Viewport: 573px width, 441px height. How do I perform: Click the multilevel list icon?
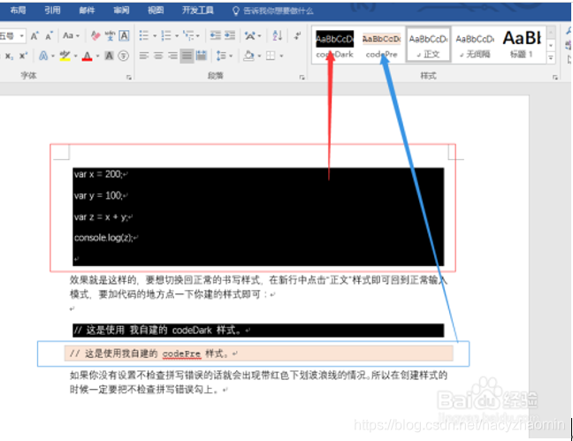tap(187, 35)
